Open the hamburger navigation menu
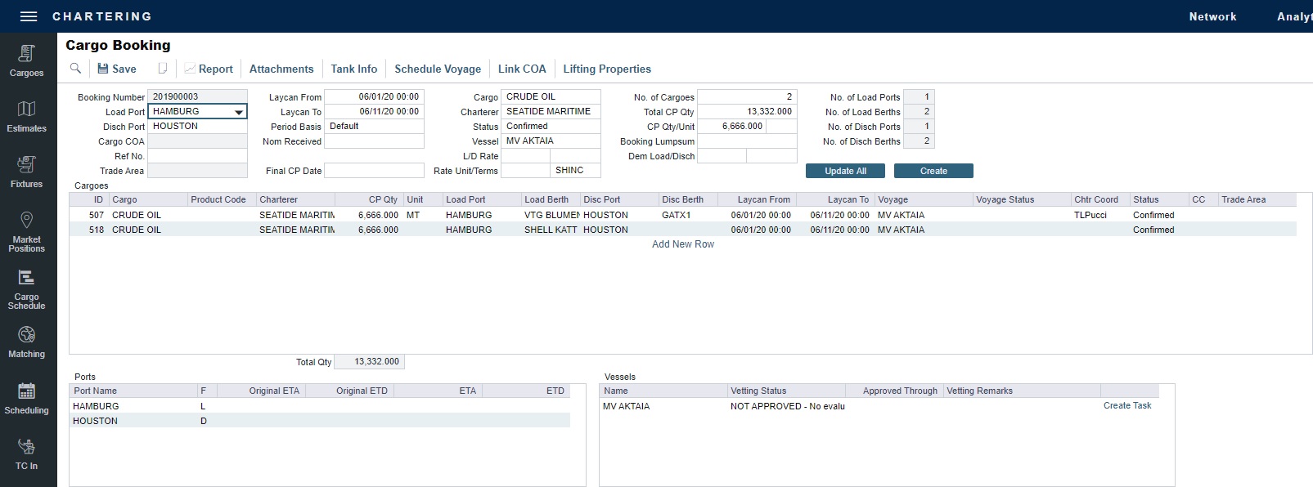This screenshot has width=1313, height=487. point(29,16)
